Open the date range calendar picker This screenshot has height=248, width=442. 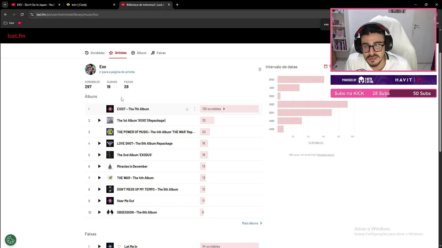326,66
